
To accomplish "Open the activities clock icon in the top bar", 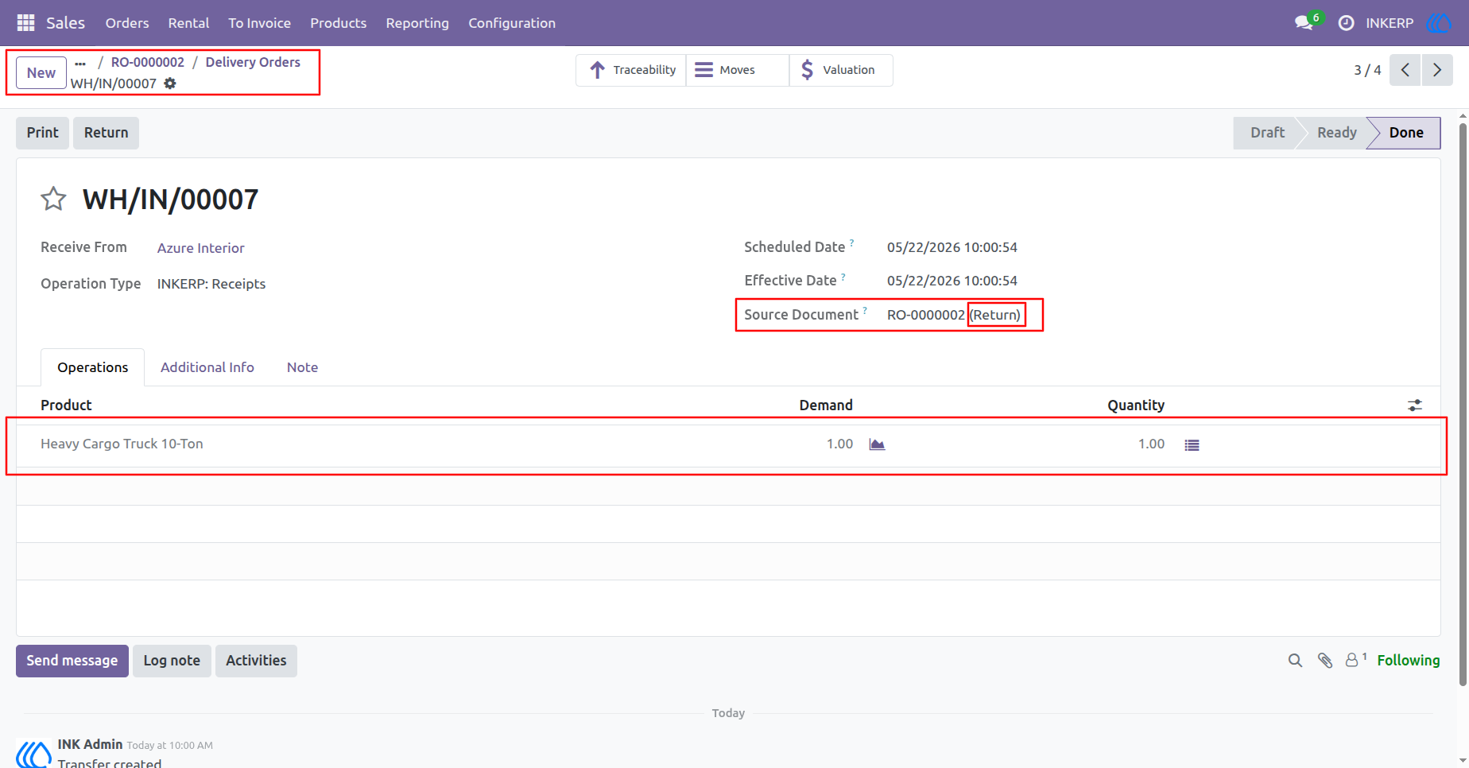I will pyautogui.click(x=1346, y=23).
